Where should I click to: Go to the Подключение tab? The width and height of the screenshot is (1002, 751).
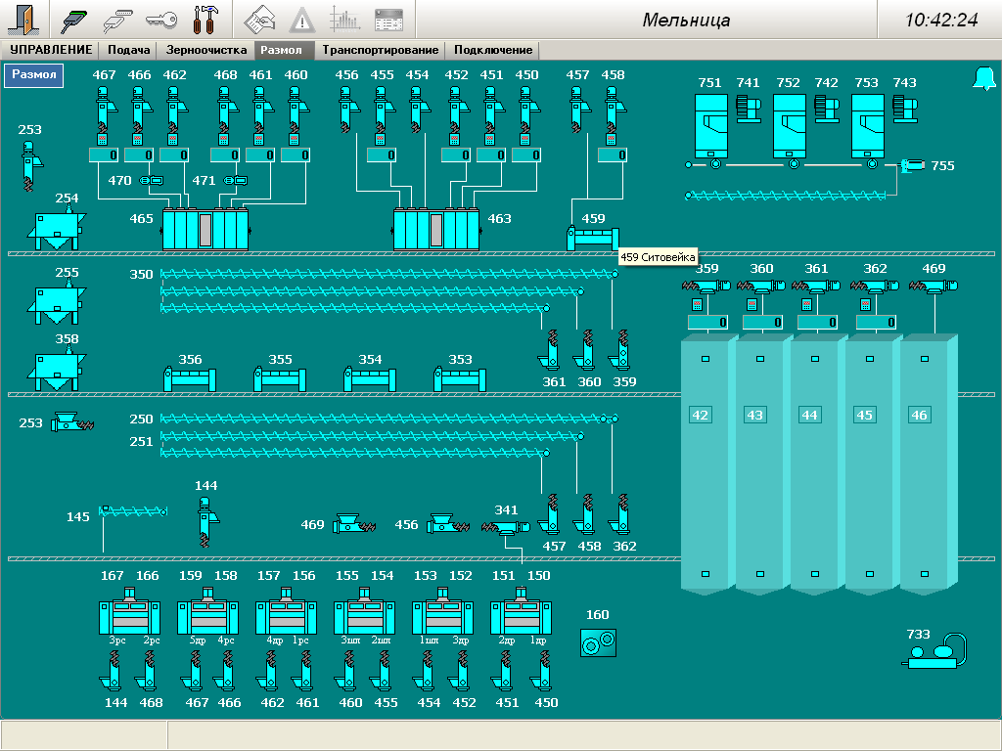click(x=493, y=50)
